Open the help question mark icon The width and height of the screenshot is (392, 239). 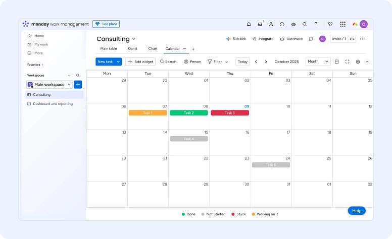coord(316,24)
